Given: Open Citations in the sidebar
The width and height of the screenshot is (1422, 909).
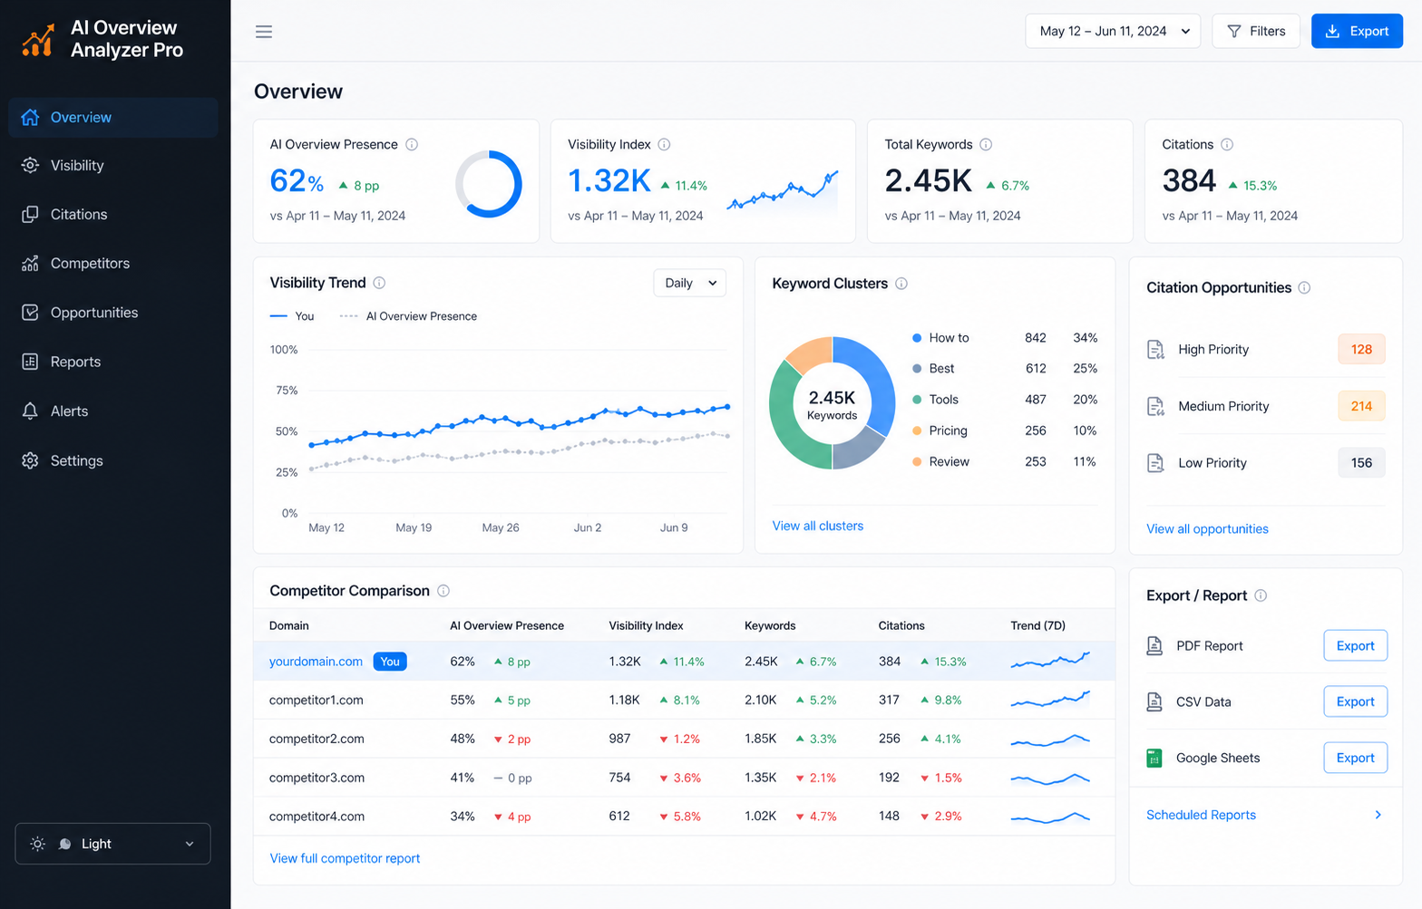Looking at the screenshot, I should 113,215.
